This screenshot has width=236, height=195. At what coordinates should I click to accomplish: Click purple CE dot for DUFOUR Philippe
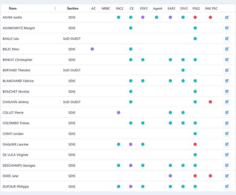pyautogui.click(x=131, y=186)
